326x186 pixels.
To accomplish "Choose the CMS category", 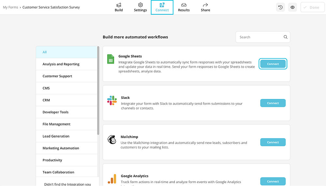I will coord(67,88).
